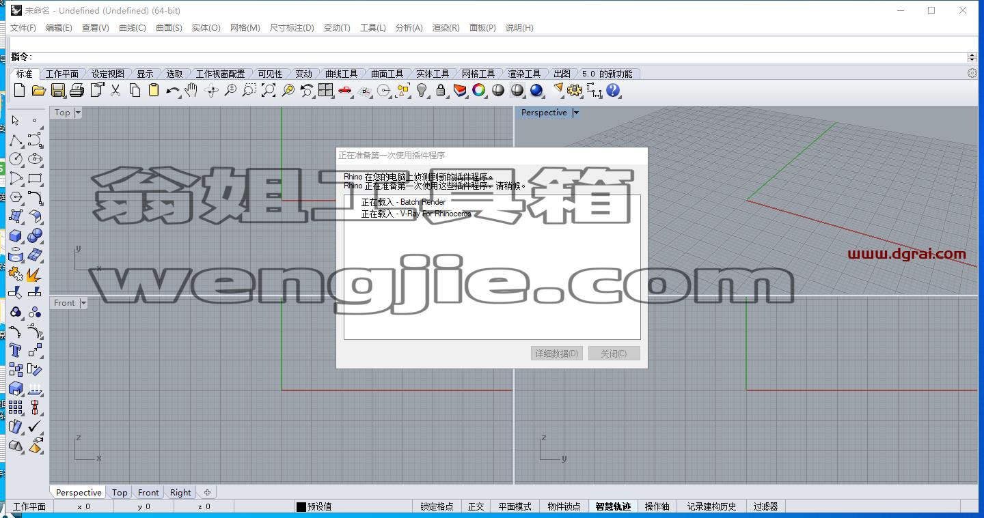This screenshot has width=984, height=518.
Task: Click the Zoom extents icon
Action: click(x=269, y=90)
